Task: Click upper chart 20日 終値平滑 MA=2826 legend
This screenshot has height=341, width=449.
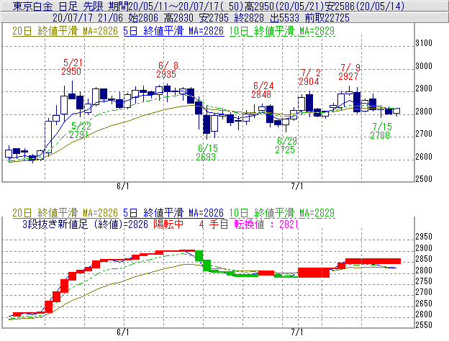Action: click(x=65, y=31)
